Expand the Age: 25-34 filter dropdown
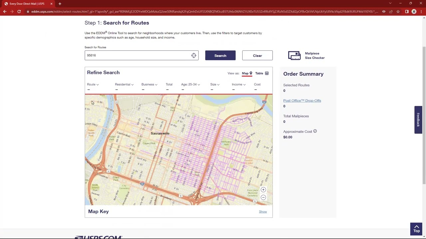This screenshot has height=239, width=426. [x=190, y=84]
